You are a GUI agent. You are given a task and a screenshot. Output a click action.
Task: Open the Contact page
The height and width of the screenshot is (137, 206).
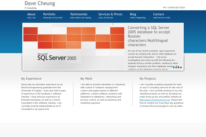161,16
